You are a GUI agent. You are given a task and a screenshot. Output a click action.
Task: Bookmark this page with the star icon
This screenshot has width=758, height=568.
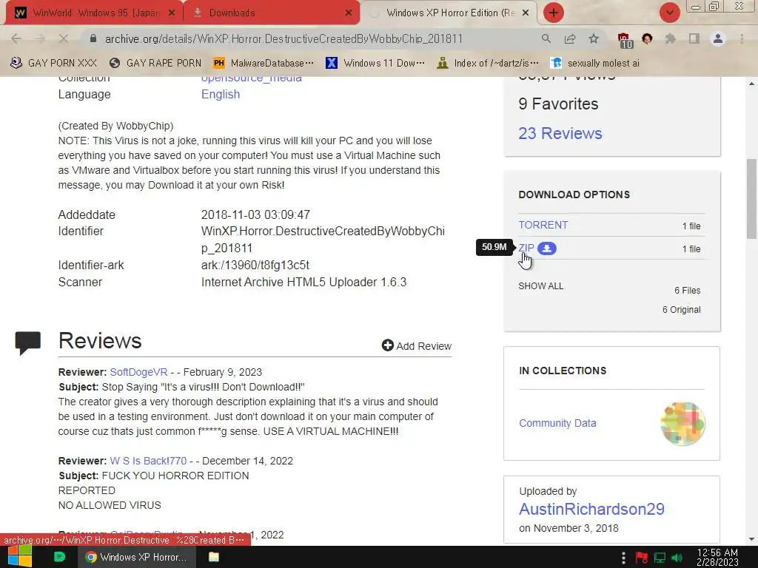click(594, 38)
